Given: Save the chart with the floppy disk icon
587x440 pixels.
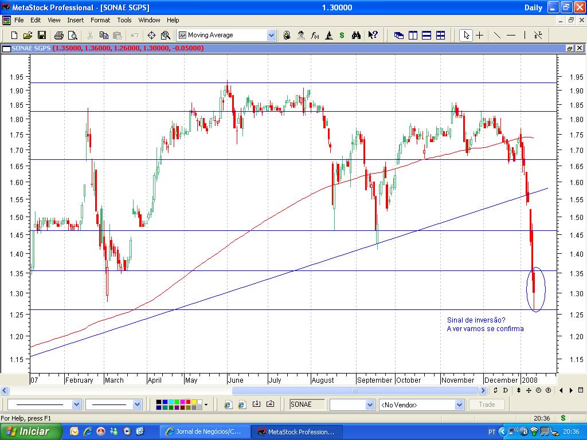Looking at the screenshot, I should 41,35.
